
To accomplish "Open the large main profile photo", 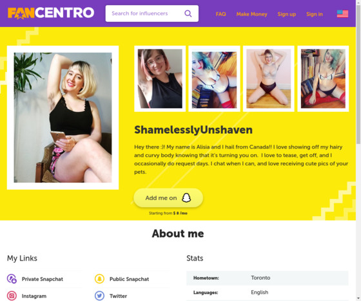I will click(63, 118).
